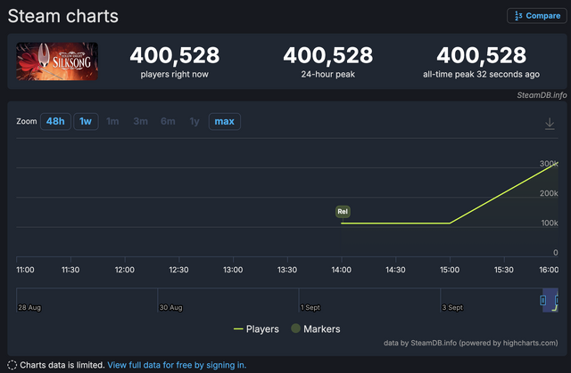Click the Compare button
This screenshot has height=373, width=571.
tap(537, 16)
